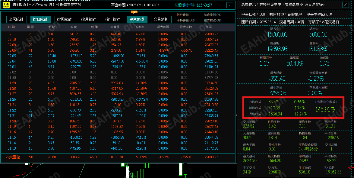Switch to the 按月統計 tab
354x178 pixels.
click(89, 19)
